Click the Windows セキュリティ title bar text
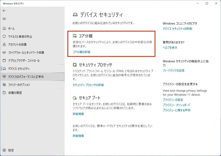The image size is (221, 156). pos(13,4)
